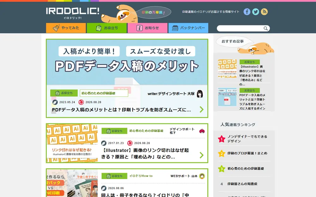Click sleeping sloth above おすすめ記事
This screenshot has width=316, height=197.
click(256, 49)
